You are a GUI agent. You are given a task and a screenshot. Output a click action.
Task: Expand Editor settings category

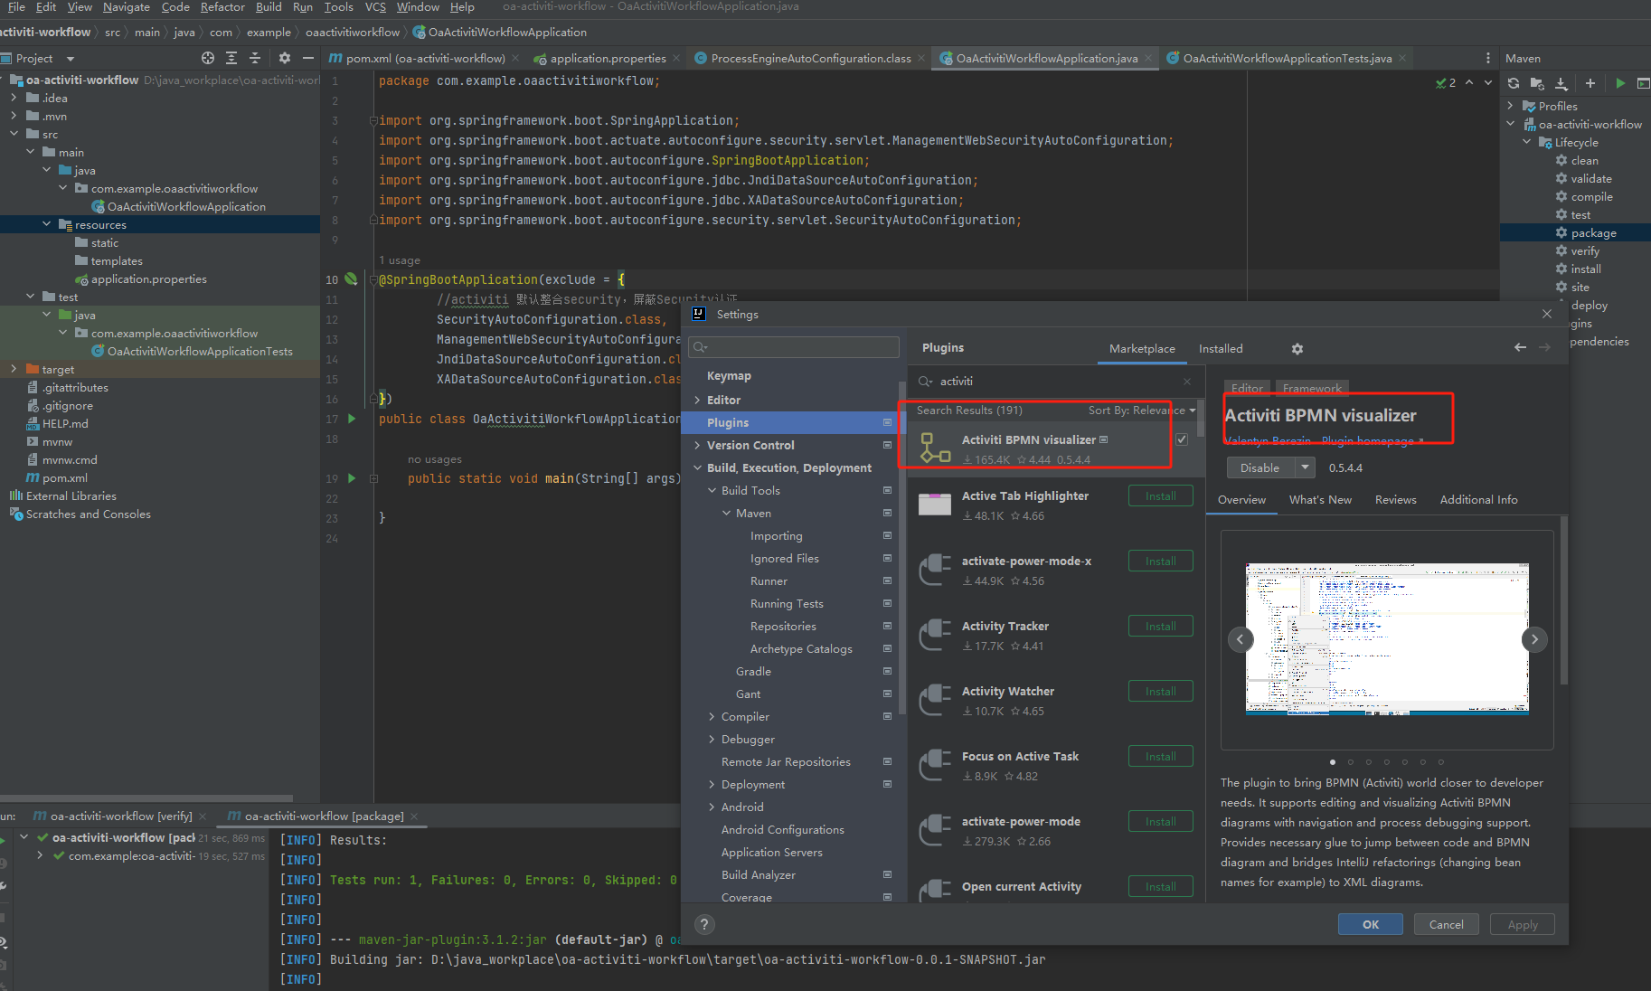coord(697,400)
